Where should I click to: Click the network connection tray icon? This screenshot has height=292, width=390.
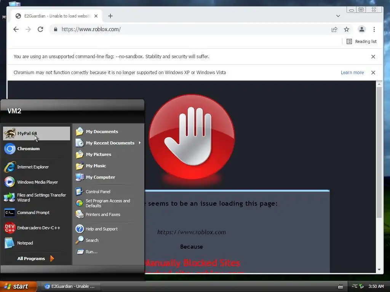[355, 286]
